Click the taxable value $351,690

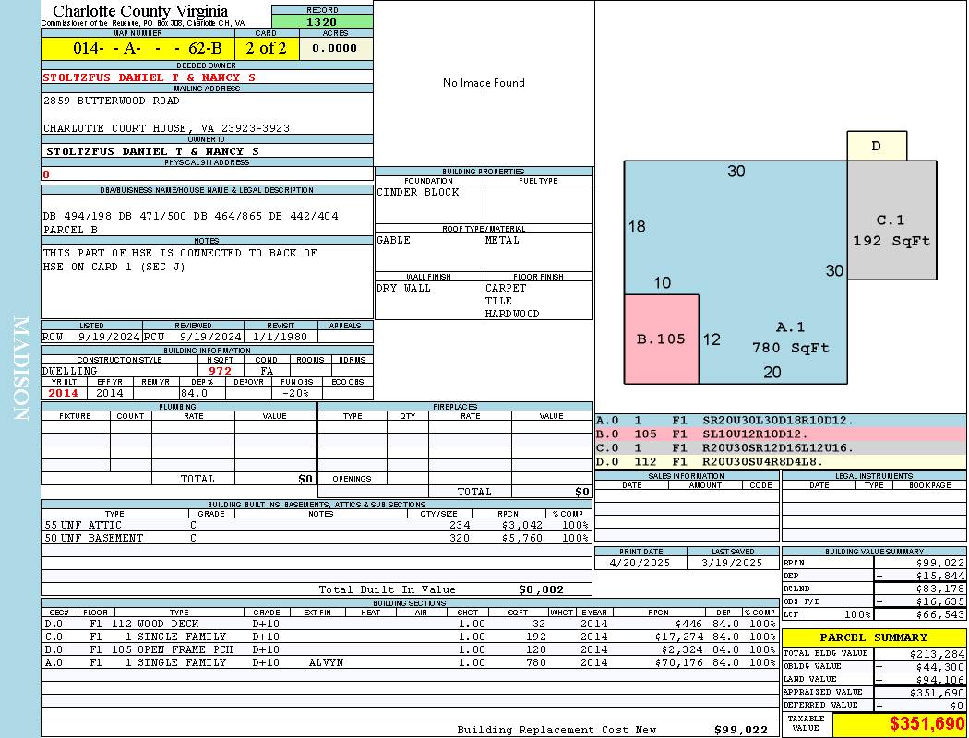[898, 725]
